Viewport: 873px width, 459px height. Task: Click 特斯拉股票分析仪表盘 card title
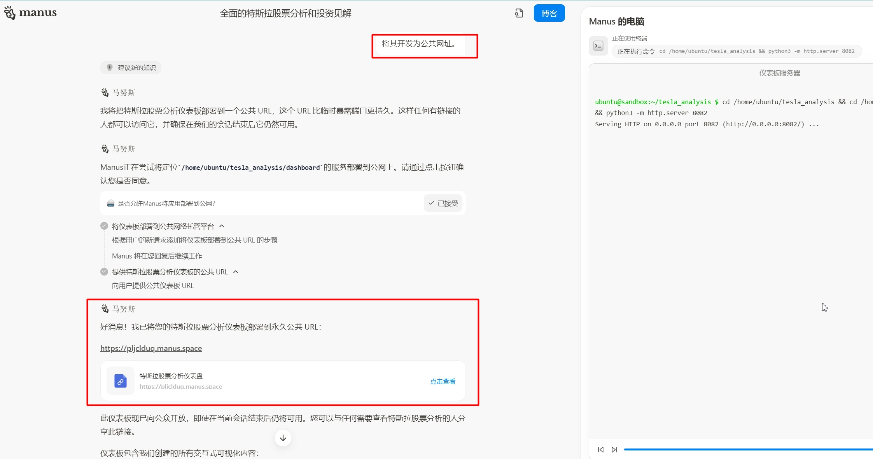(171, 376)
